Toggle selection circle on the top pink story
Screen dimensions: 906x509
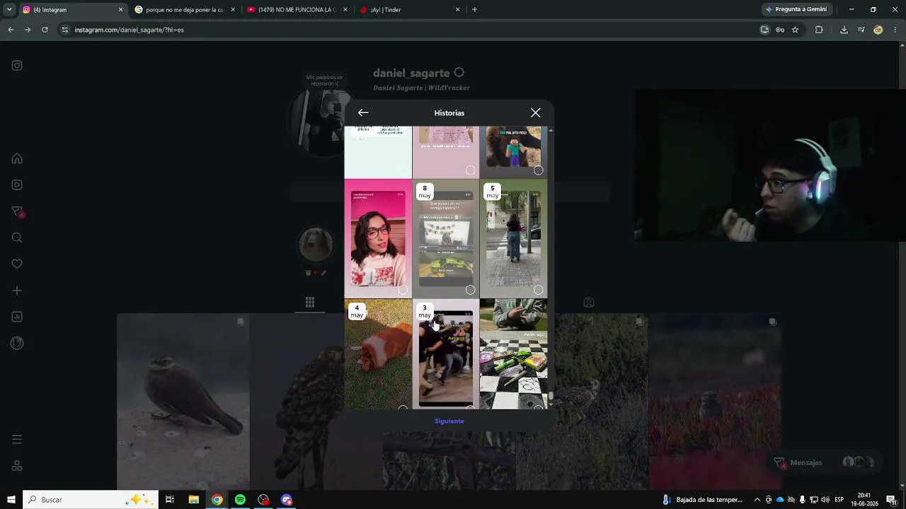(x=471, y=170)
